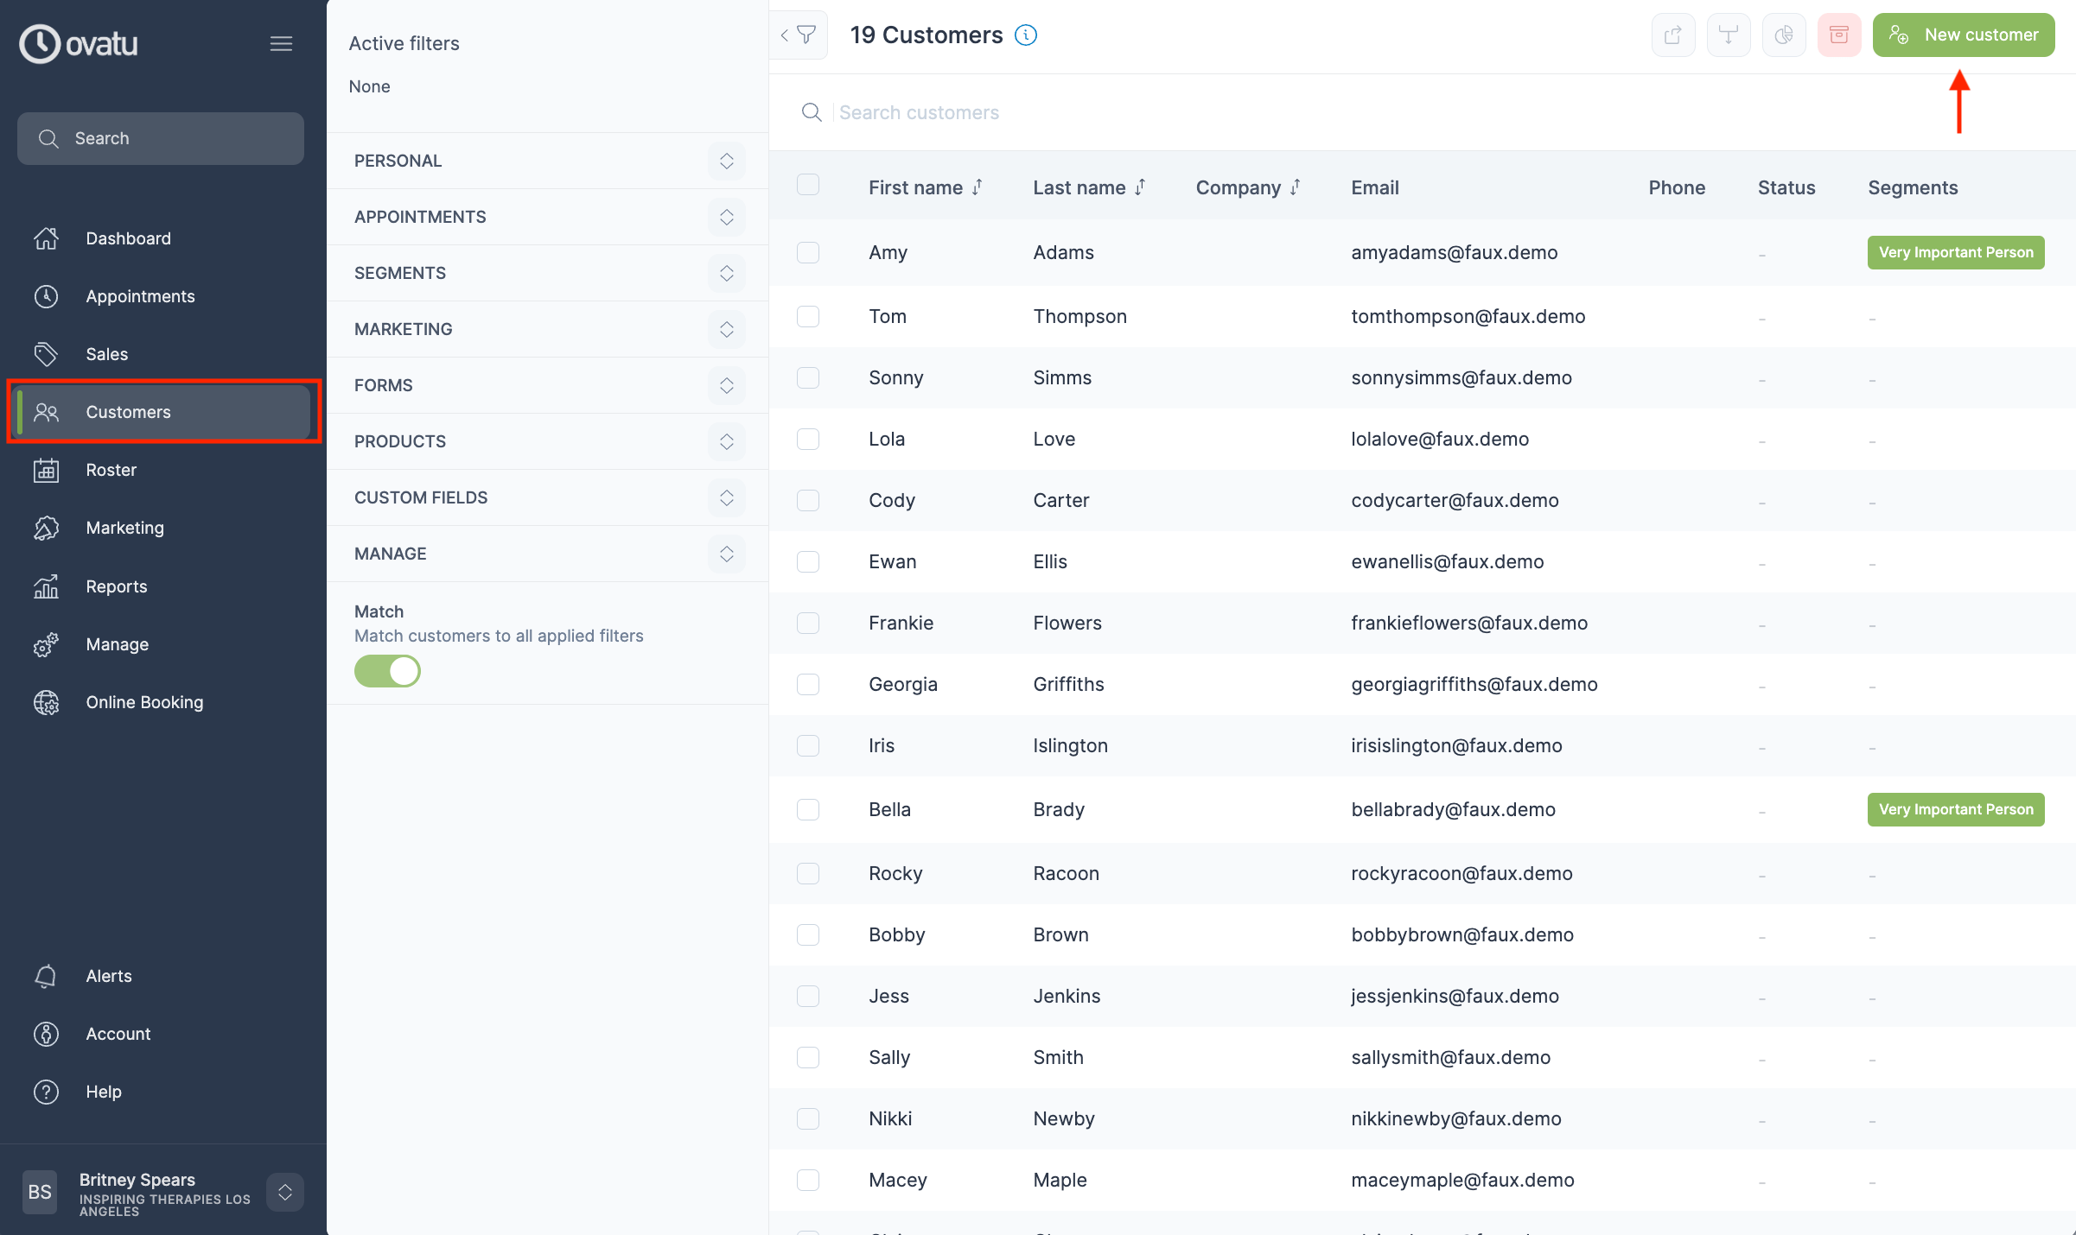
Task: Open the Marketing section
Action: (x=124, y=528)
